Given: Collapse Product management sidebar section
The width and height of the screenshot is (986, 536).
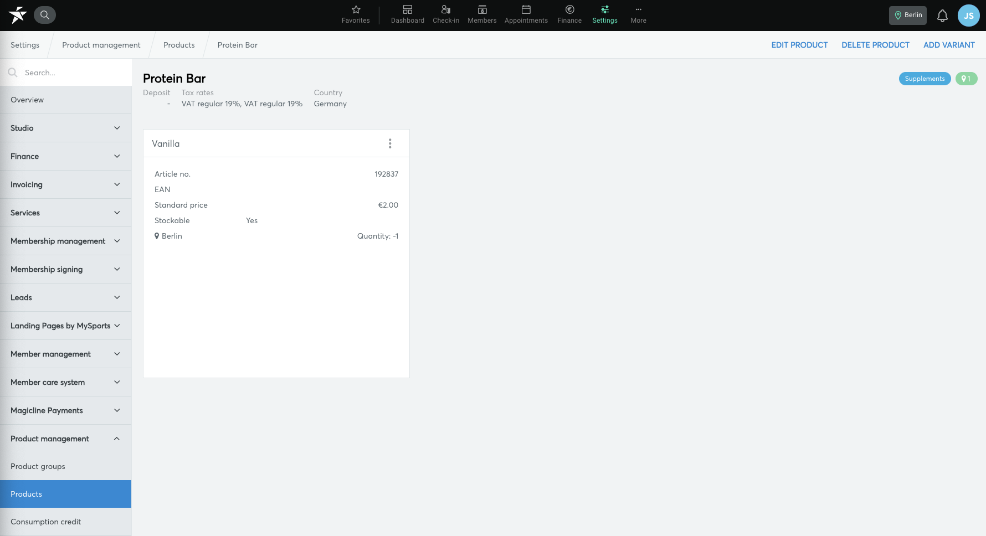Looking at the screenshot, I should [x=66, y=439].
